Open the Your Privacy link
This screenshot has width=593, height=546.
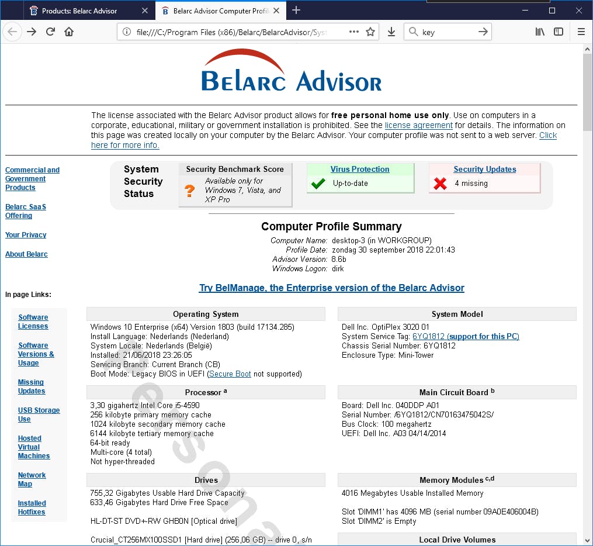[x=26, y=234]
